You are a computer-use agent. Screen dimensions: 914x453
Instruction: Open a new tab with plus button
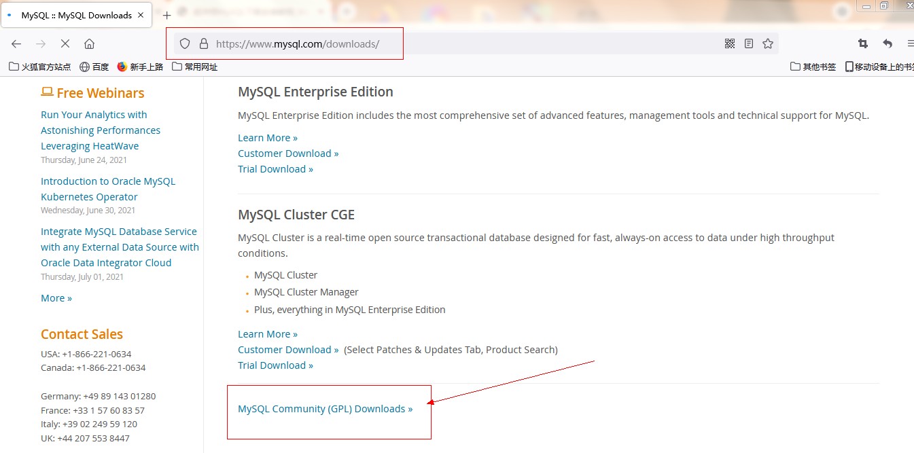click(166, 15)
